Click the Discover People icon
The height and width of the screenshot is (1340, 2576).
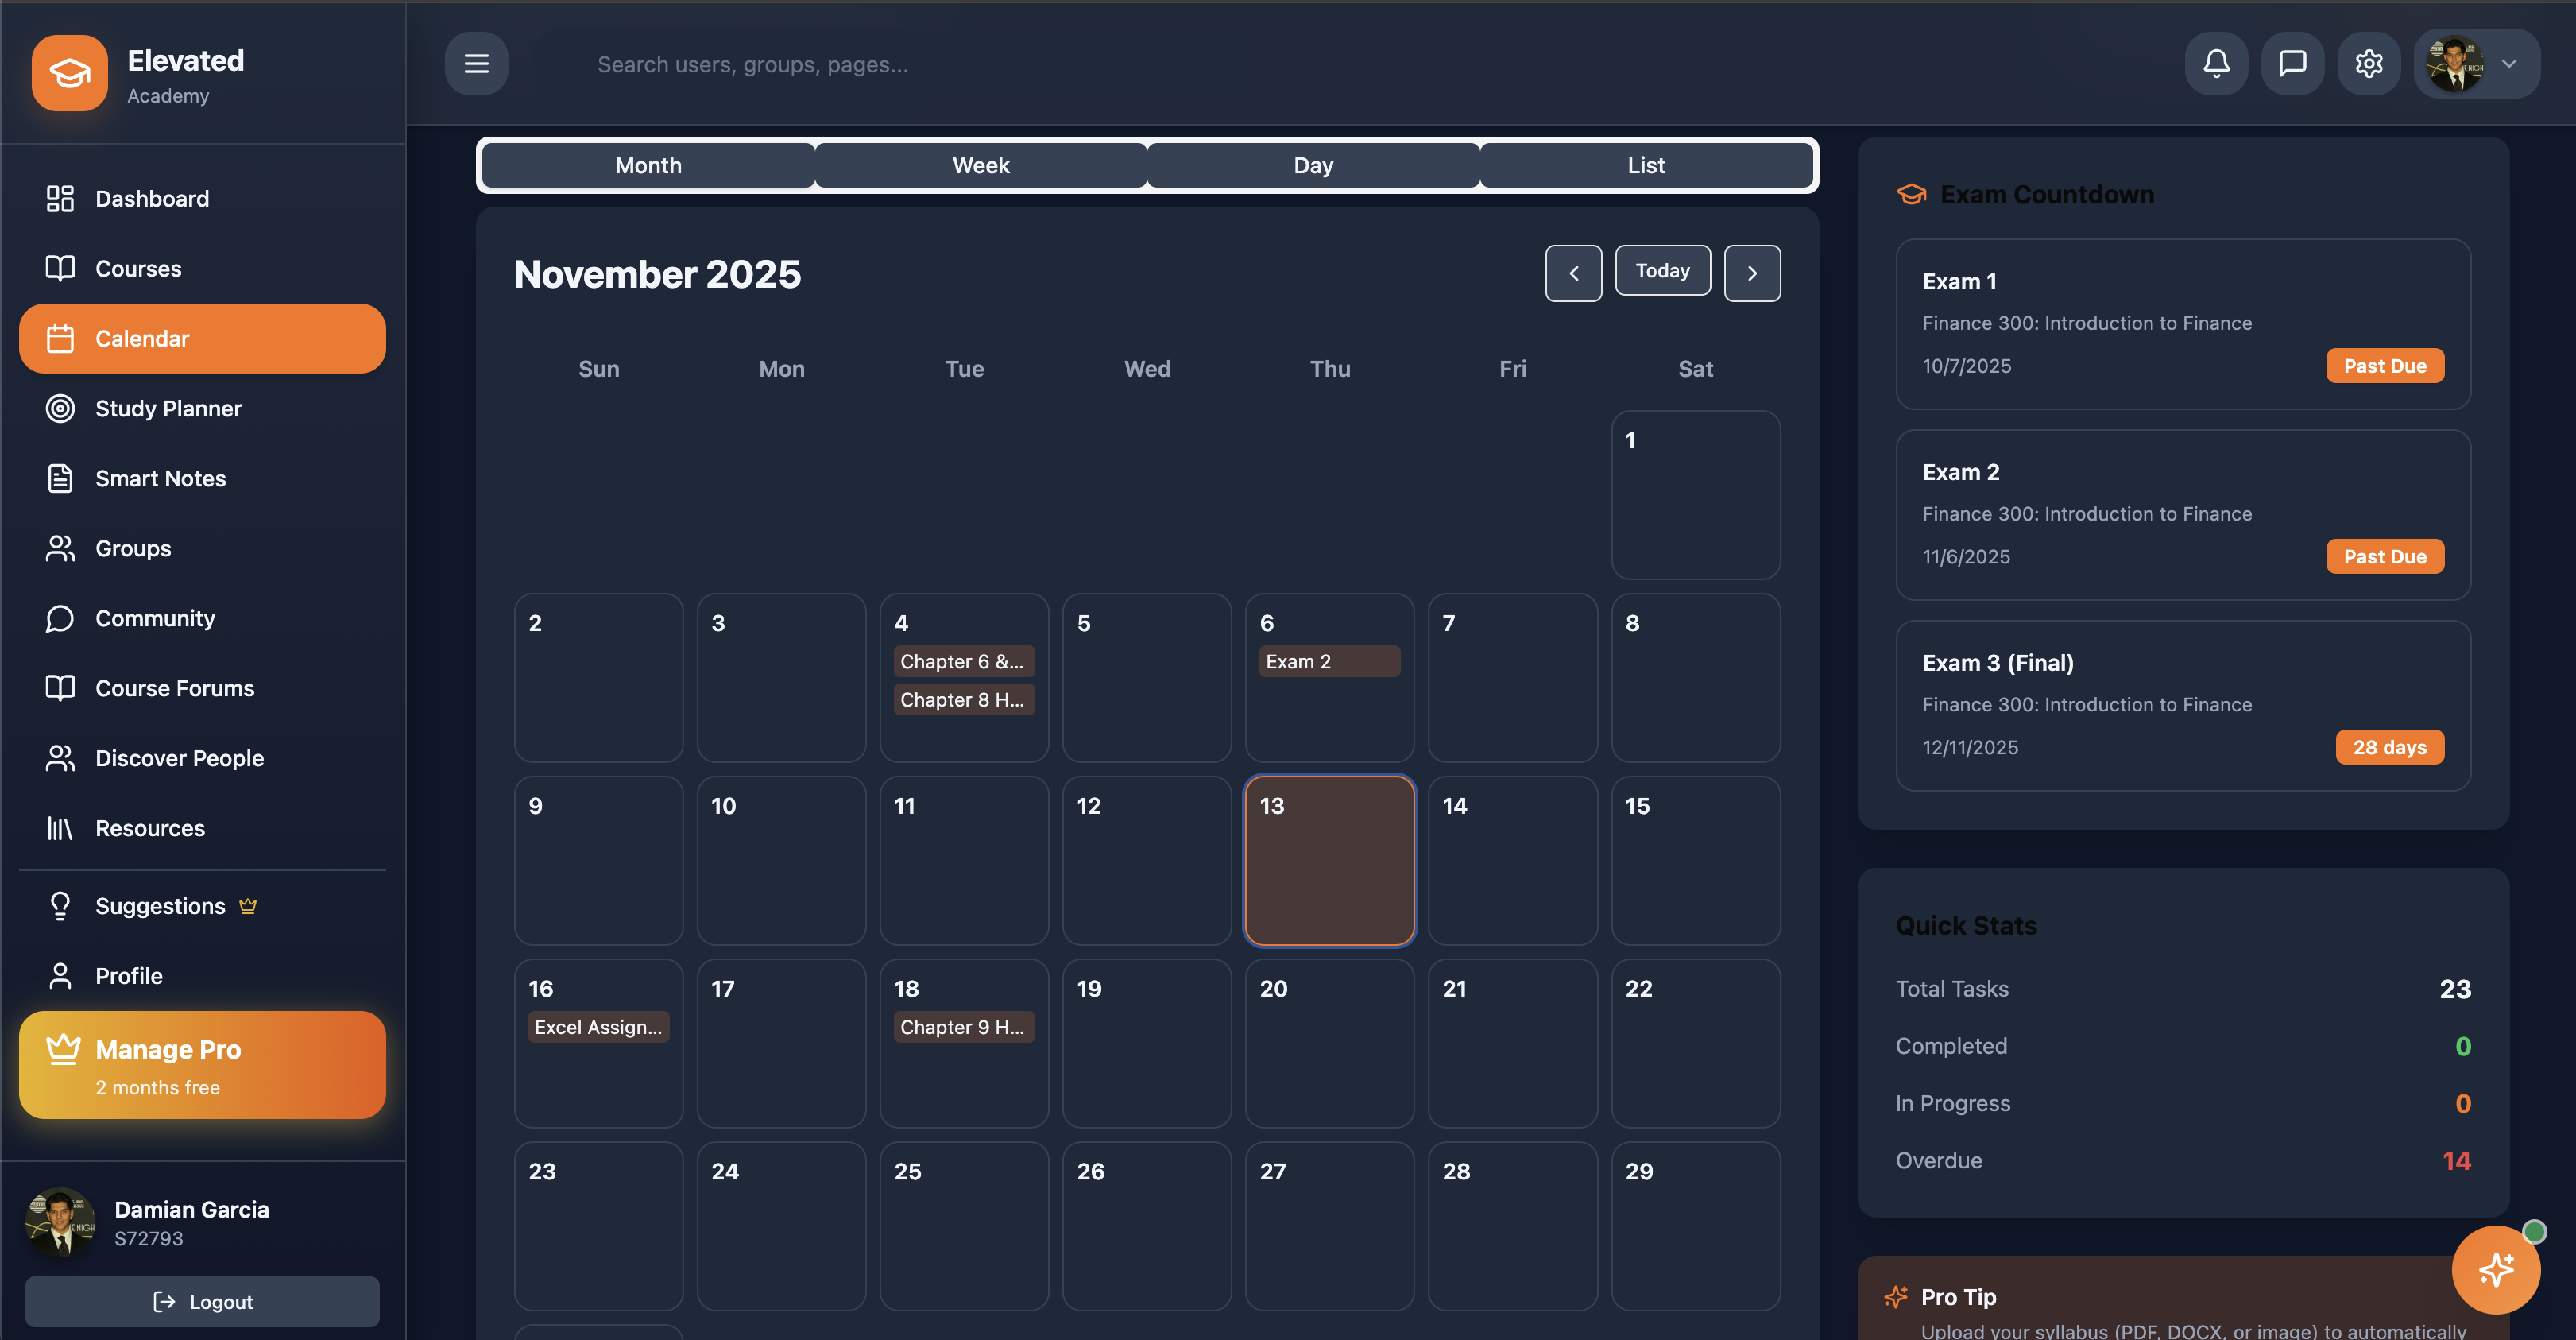click(x=60, y=759)
